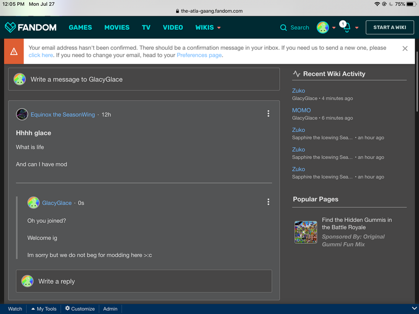
Task: Click Equinox the SeasonWing's avatar
Action: point(22,114)
